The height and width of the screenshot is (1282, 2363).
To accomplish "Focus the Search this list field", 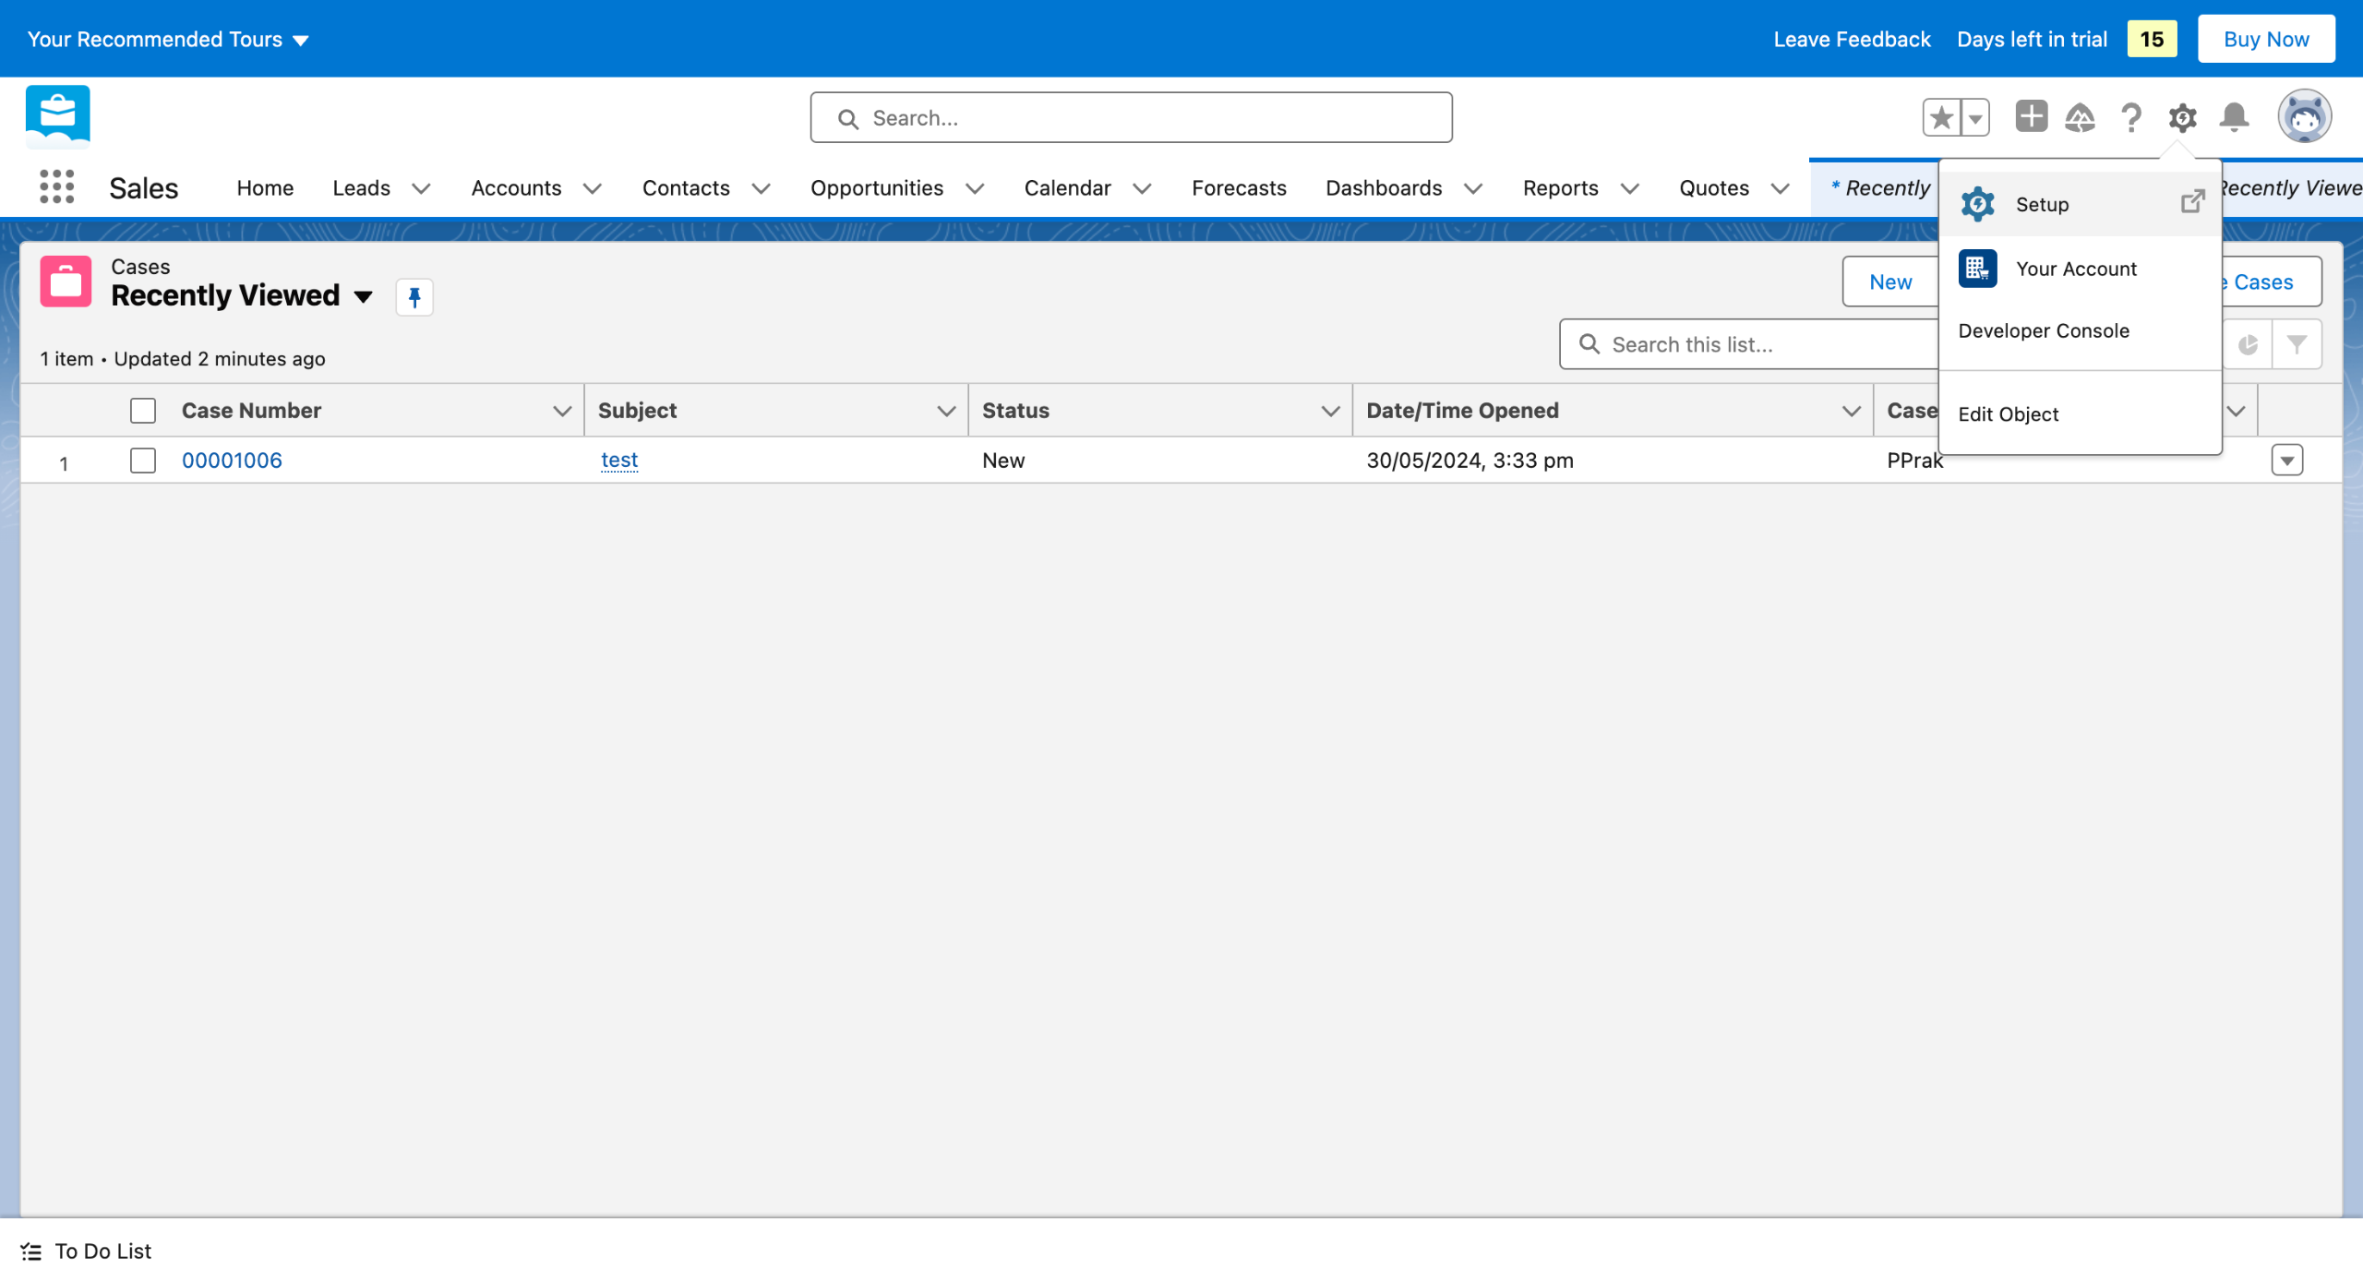I will coord(1749,344).
